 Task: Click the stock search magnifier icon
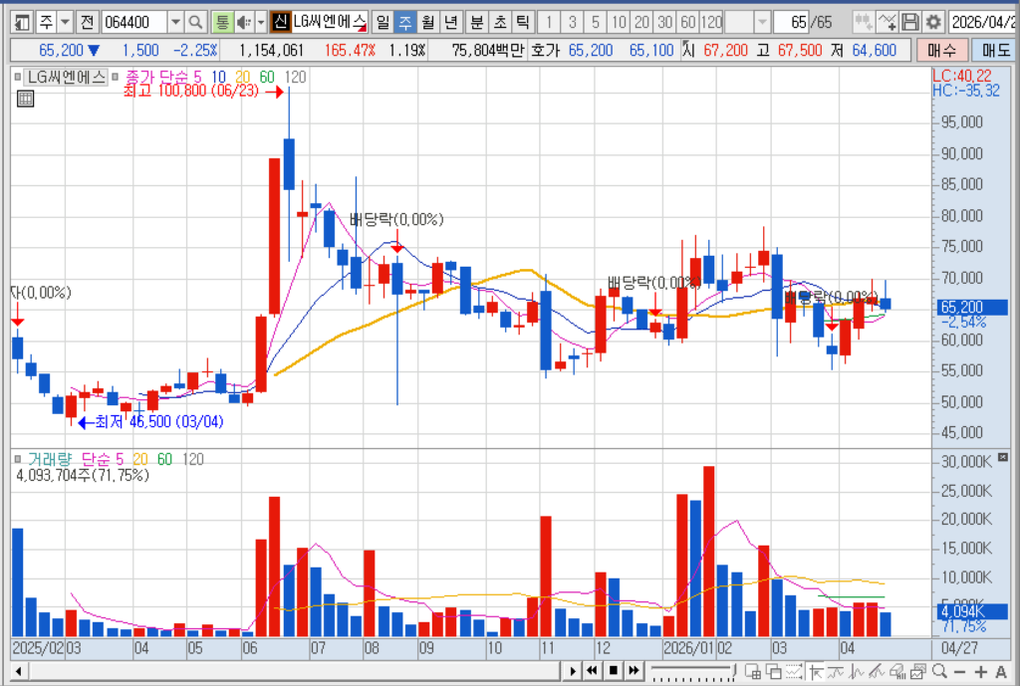(x=195, y=23)
